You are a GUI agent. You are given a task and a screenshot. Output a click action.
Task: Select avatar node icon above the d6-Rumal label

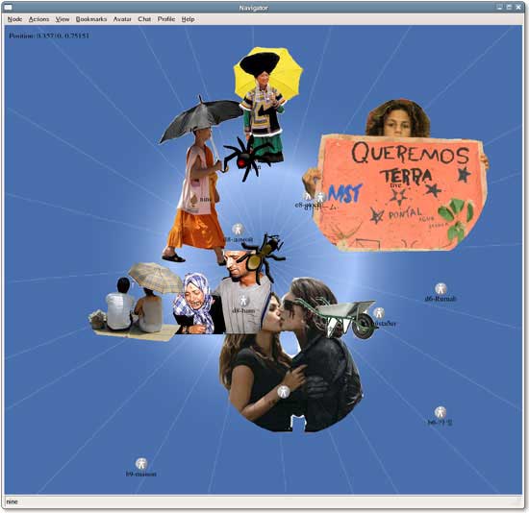coord(441,289)
